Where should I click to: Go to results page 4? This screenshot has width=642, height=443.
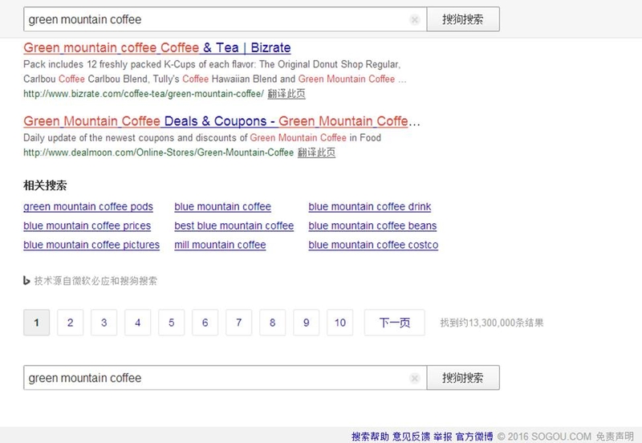pyautogui.click(x=137, y=323)
